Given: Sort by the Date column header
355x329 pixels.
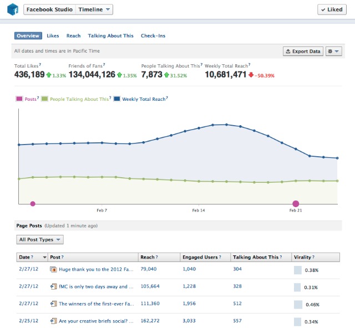Looking at the screenshot, I should [x=32, y=257].
